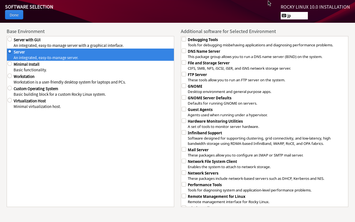The image size is (355, 222).
Task: Check the DNS Name Server option
Action: (184, 51)
